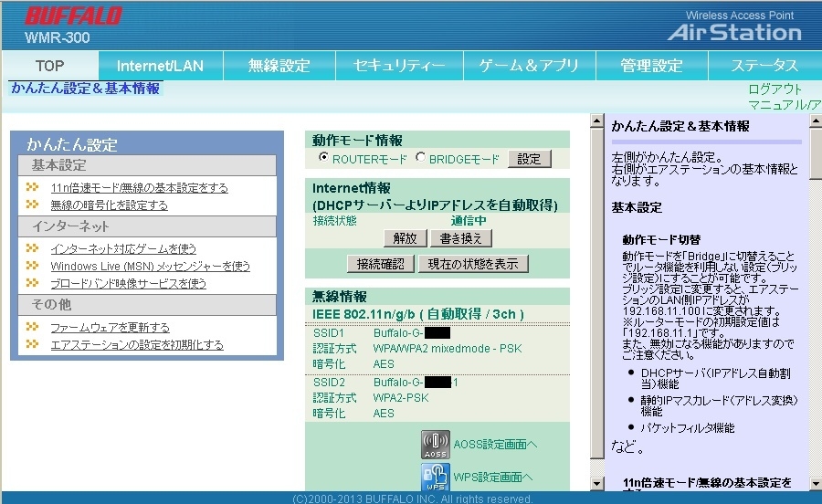Click the BUFFALO logo
The image size is (822, 504).
tap(73, 16)
